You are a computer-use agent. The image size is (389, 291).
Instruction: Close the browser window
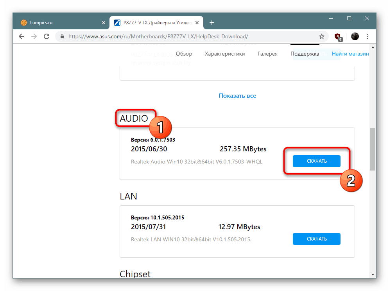tap(367, 18)
